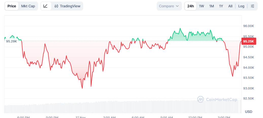Select the Price tab
This screenshot has width=263, height=118.
tap(12, 6)
